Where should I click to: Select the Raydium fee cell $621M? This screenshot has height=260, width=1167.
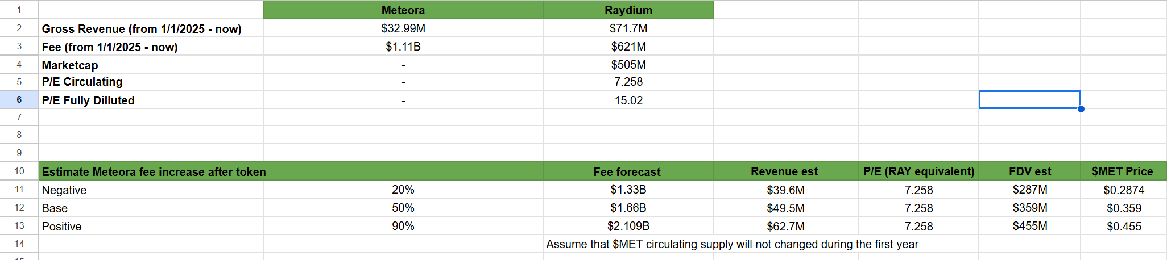tap(628, 47)
